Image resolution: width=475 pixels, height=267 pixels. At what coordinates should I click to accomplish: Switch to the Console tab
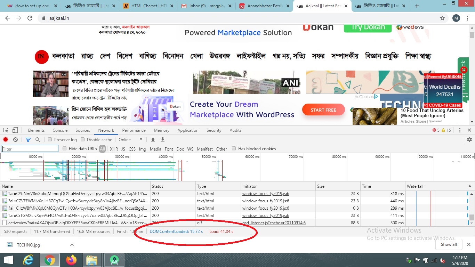60,130
